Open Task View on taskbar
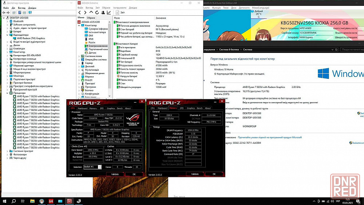The width and height of the screenshot is (364, 205). 23,201
